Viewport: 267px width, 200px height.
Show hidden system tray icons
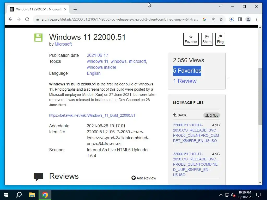click(221, 195)
